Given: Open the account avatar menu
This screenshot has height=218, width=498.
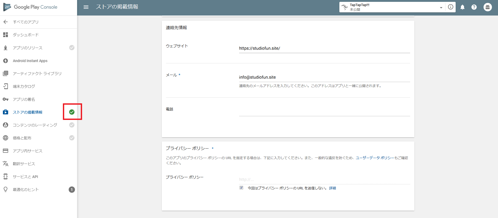Looking at the screenshot, I should coord(488,7).
